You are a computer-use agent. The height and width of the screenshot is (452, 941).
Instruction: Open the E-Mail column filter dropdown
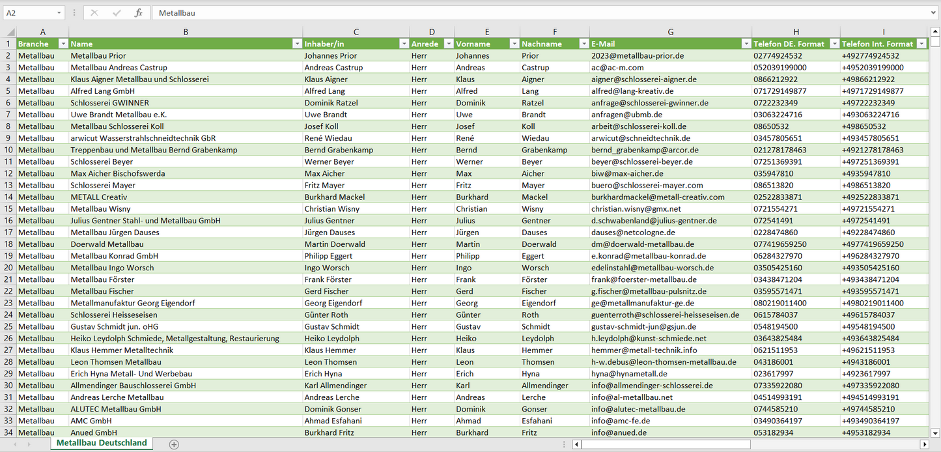(746, 44)
